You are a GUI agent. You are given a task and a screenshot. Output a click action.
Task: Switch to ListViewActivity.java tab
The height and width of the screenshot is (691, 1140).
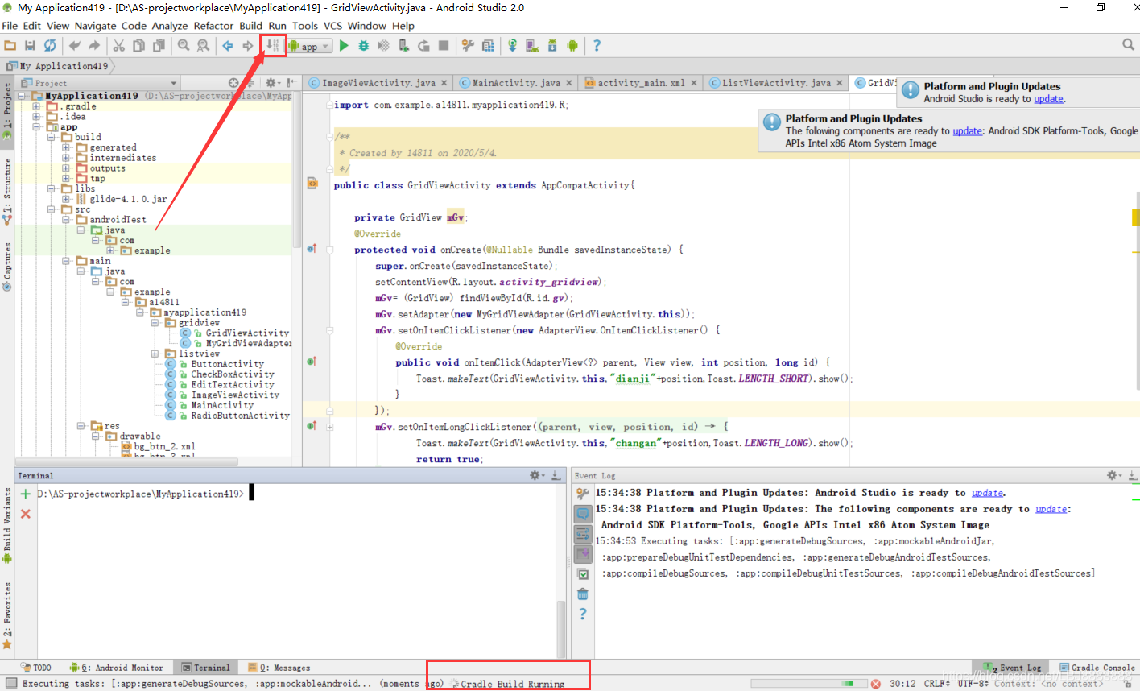pyautogui.click(x=776, y=83)
